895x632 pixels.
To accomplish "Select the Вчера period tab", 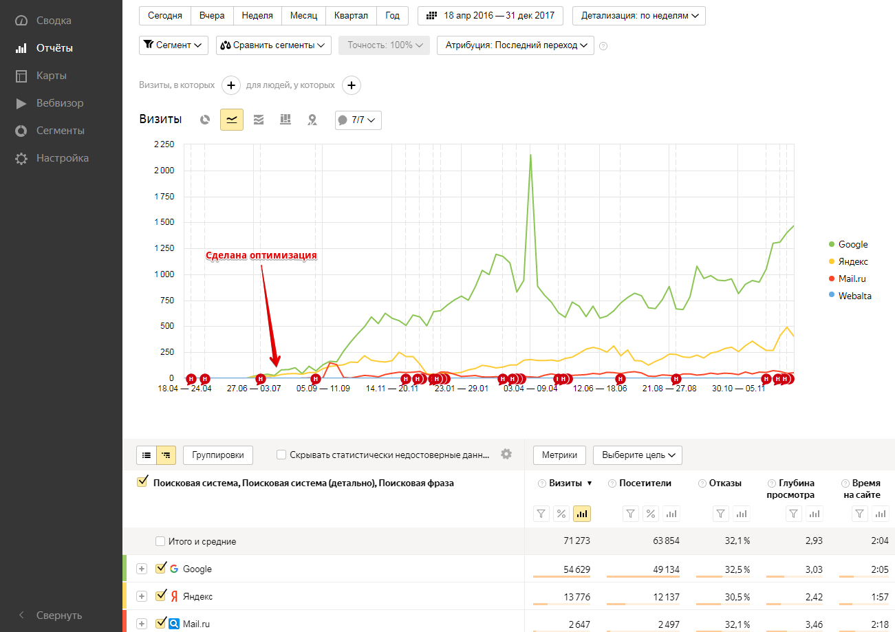I will [213, 15].
